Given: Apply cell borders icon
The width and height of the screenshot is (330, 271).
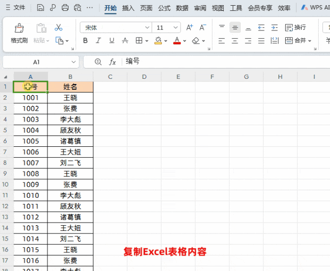Looking at the screenshot, I should 139,40.
